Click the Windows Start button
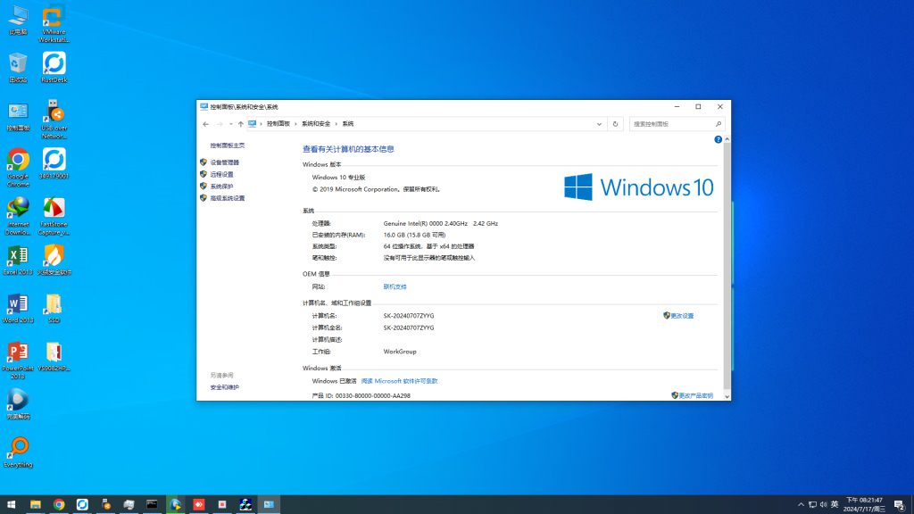Image resolution: width=914 pixels, height=514 pixels. [12, 505]
